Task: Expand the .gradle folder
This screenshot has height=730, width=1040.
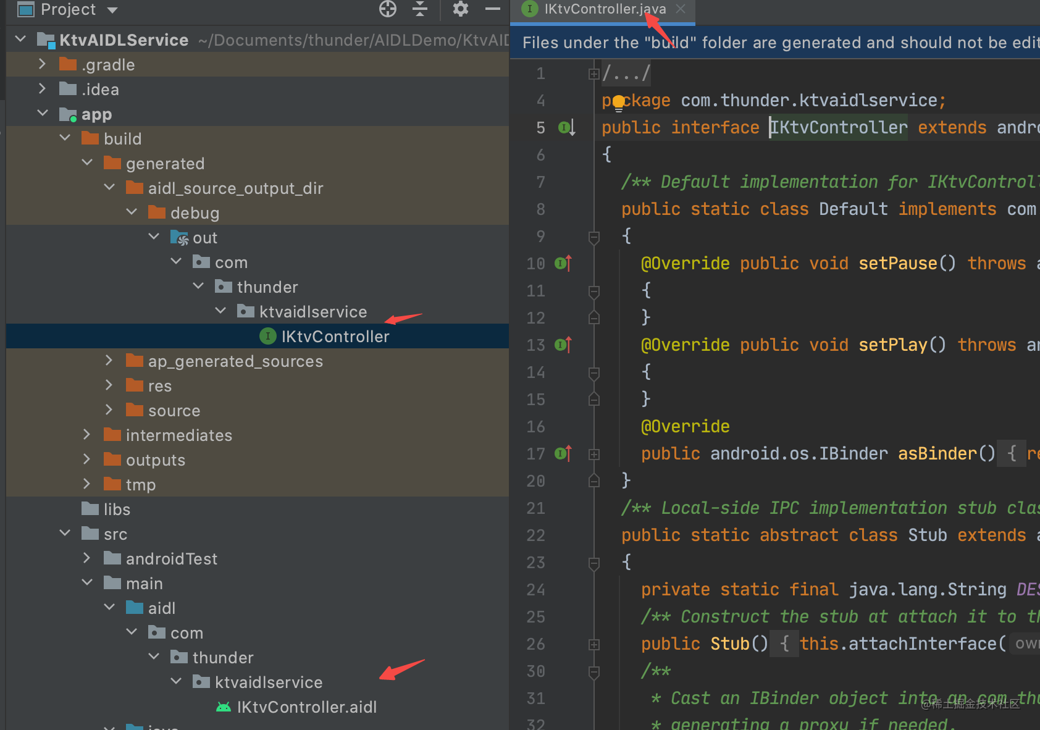Action: [42, 64]
